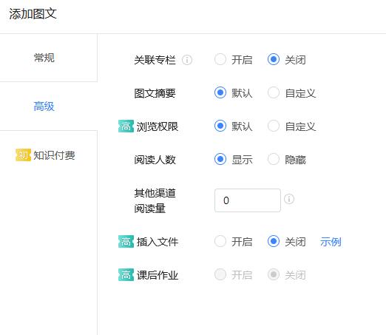
Task: Click the info icon next to reading count field
Action: (x=289, y=199)
